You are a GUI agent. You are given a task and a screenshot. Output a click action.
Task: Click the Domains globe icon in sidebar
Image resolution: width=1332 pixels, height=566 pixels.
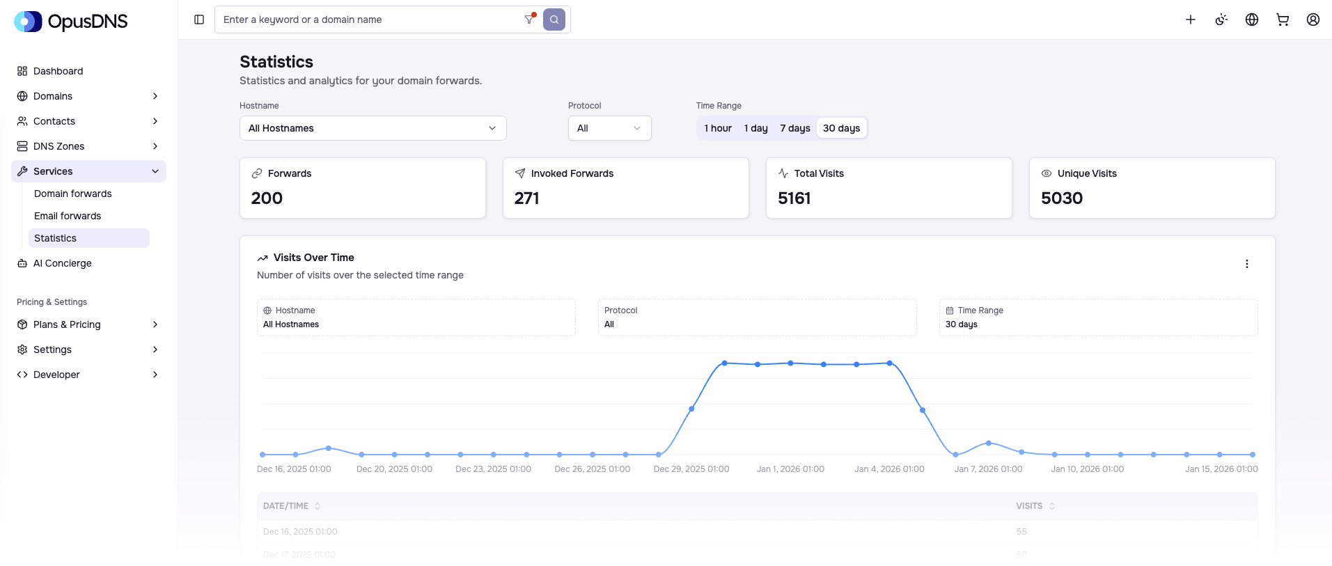tap(22, 96)
